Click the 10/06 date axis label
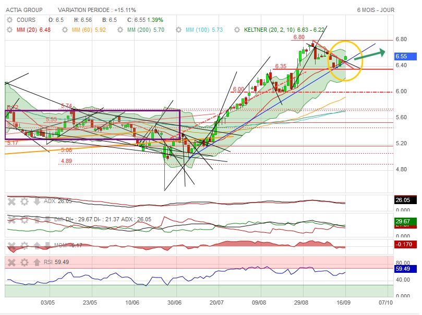 [x=132, y=303]
